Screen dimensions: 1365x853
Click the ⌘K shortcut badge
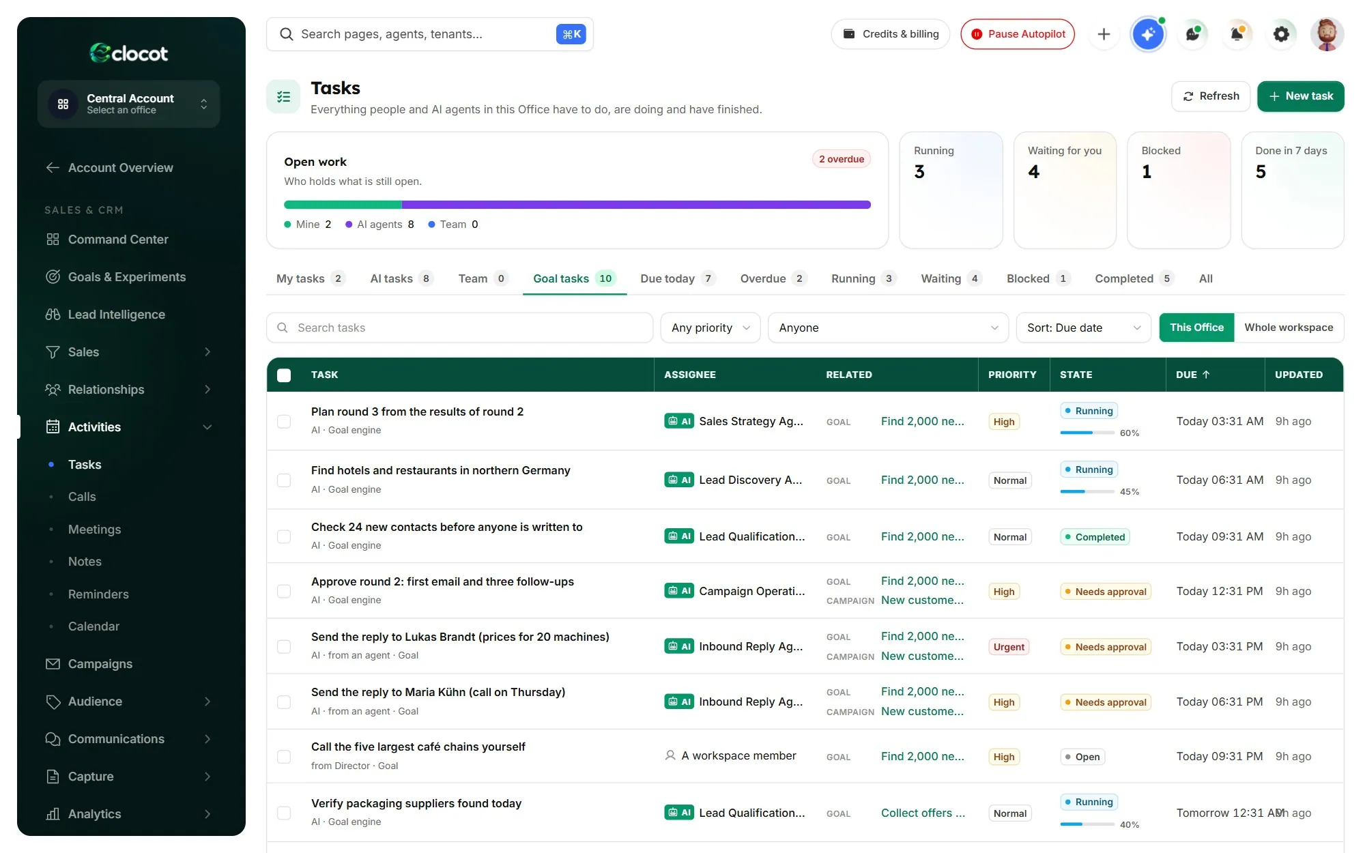click(571, 34)
